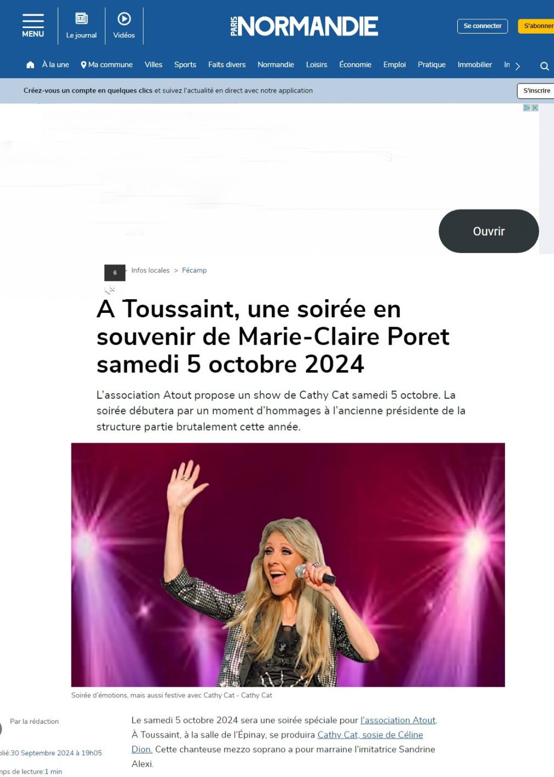Expand more navigation categories chevron arrow
The height and width of the screenshot is (777, 554).
(x=517, y=66)
